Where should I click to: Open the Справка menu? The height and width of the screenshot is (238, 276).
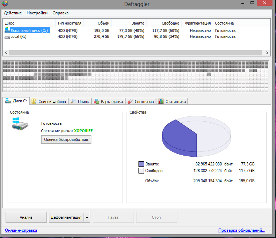click(60, 13)
